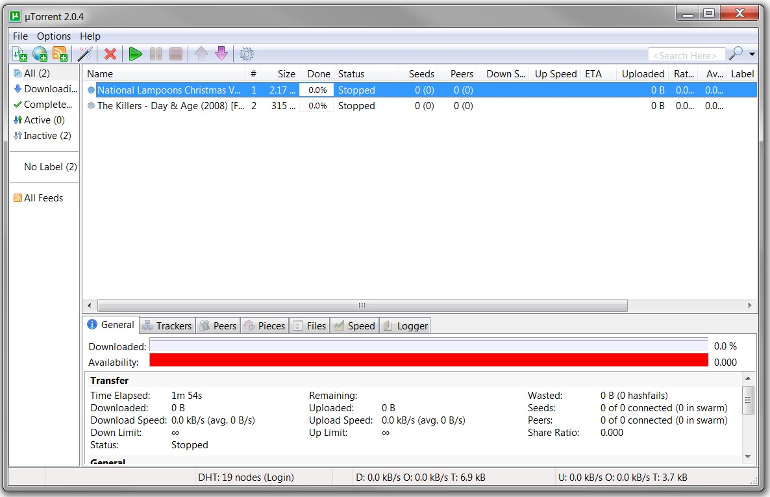Click the Downloaded progress bar

tap(428, 346)
